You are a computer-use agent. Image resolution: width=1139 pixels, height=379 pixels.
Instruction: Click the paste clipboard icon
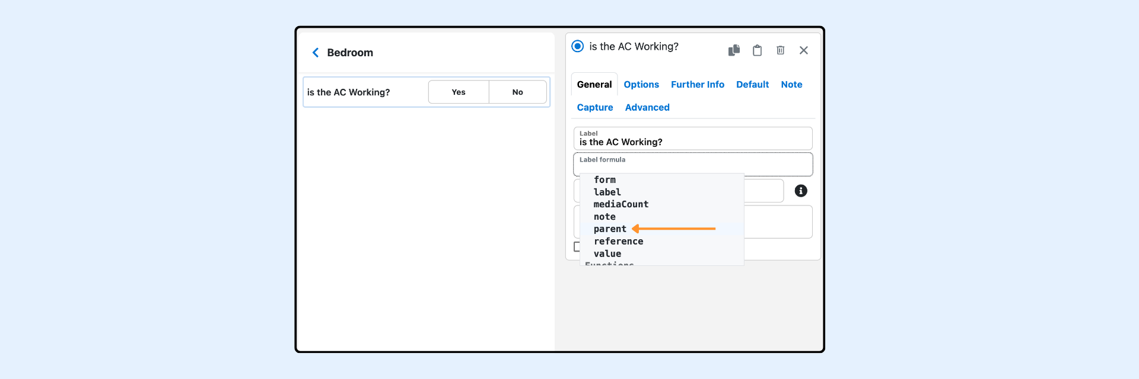[757, 50]
